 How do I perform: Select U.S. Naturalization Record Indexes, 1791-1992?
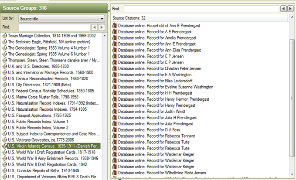click(54, 103)
